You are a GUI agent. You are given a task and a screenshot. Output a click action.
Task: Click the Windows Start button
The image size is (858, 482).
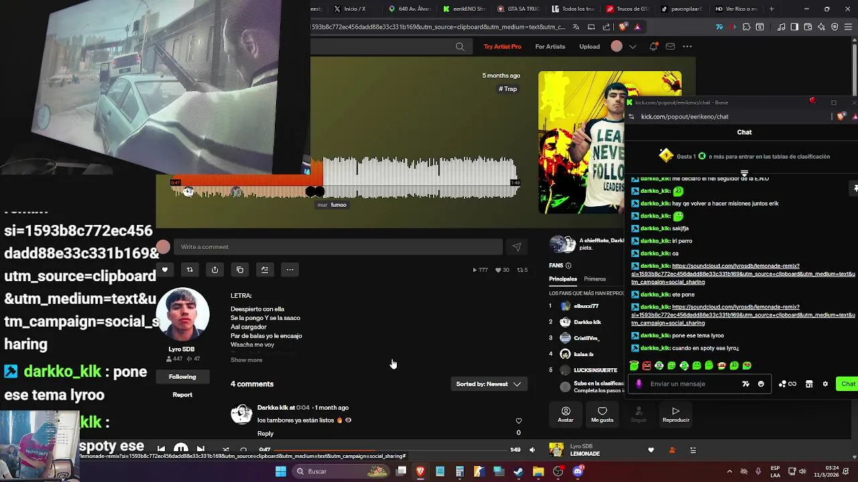tap(281, 471)
